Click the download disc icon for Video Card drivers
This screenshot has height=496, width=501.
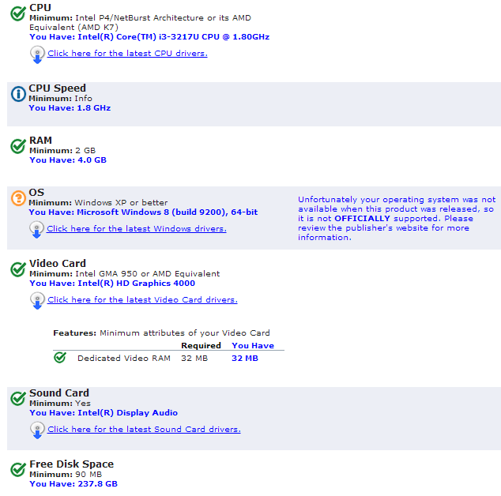coord(37,301)
